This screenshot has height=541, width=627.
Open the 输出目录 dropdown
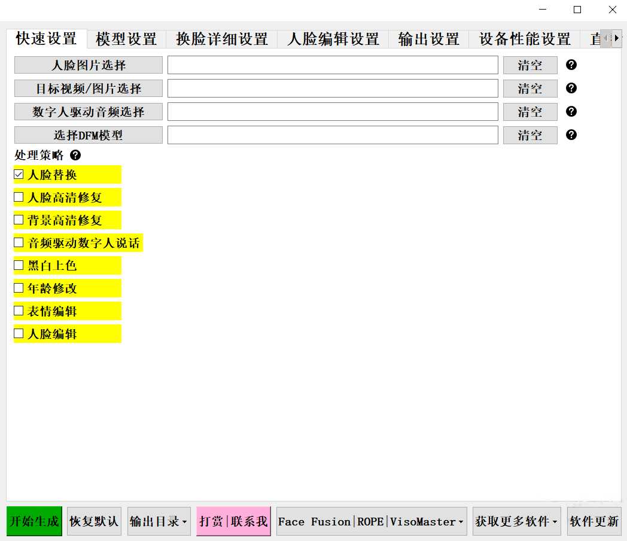(159, 521)
